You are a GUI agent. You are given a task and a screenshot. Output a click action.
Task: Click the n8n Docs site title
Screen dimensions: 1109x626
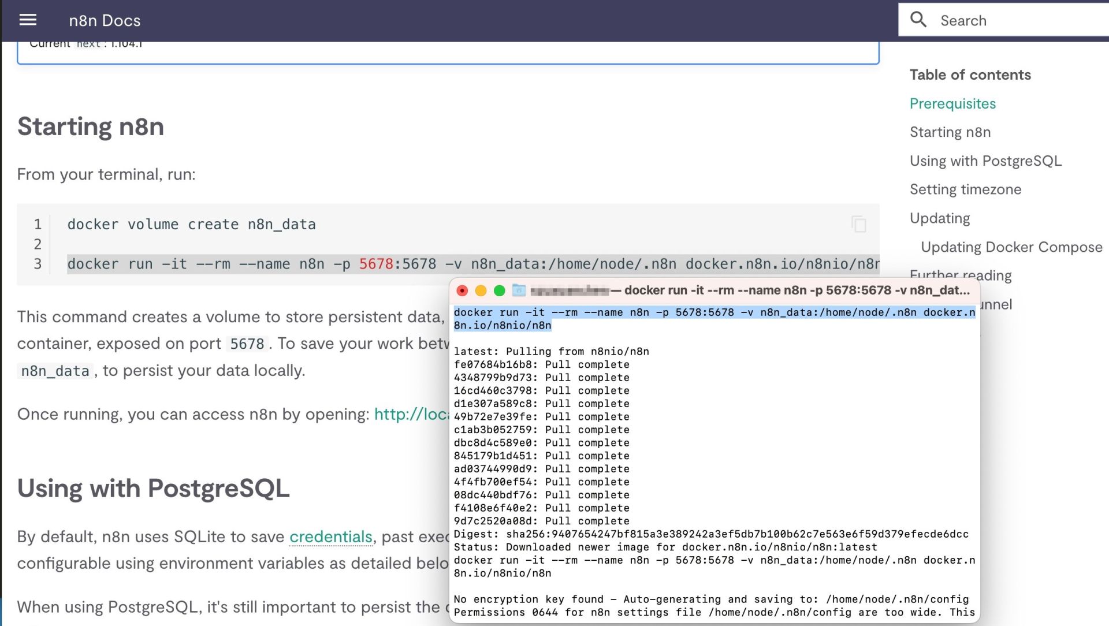click(105, 21)
